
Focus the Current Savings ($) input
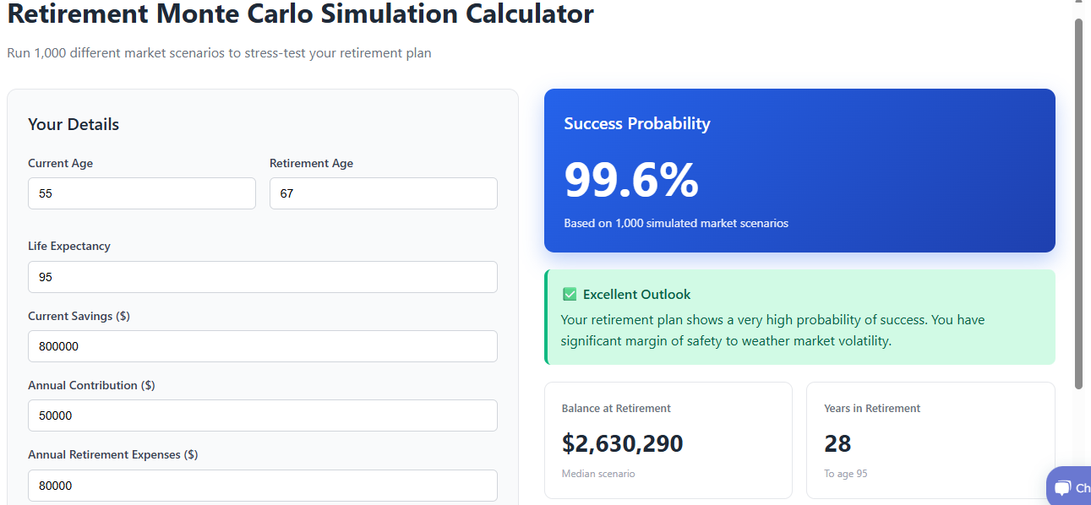[x=262, y=346]
